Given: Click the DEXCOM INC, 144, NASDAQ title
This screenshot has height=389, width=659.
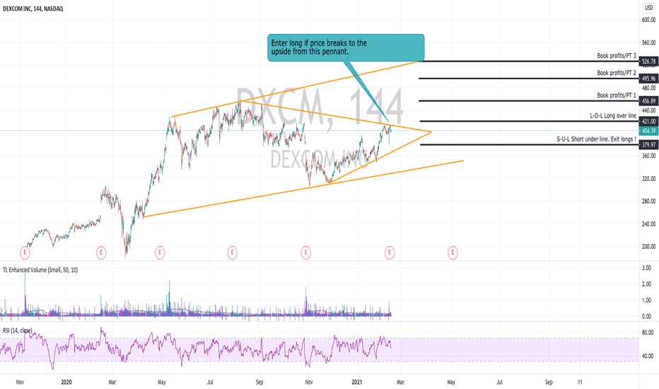Looking at the screenshot, I should pyautogui.click(x=33, y=8).
